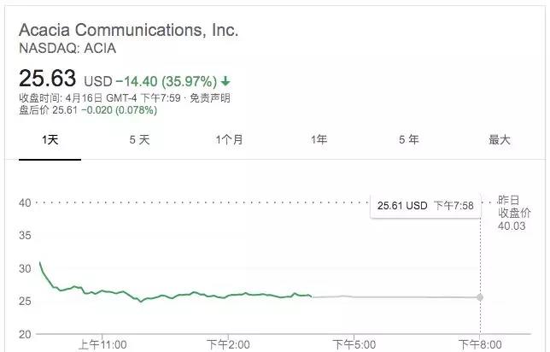The height and width of the screenshot is (352, 550).
Task: Click the green down arrow icon
Action: click(225, 81)
